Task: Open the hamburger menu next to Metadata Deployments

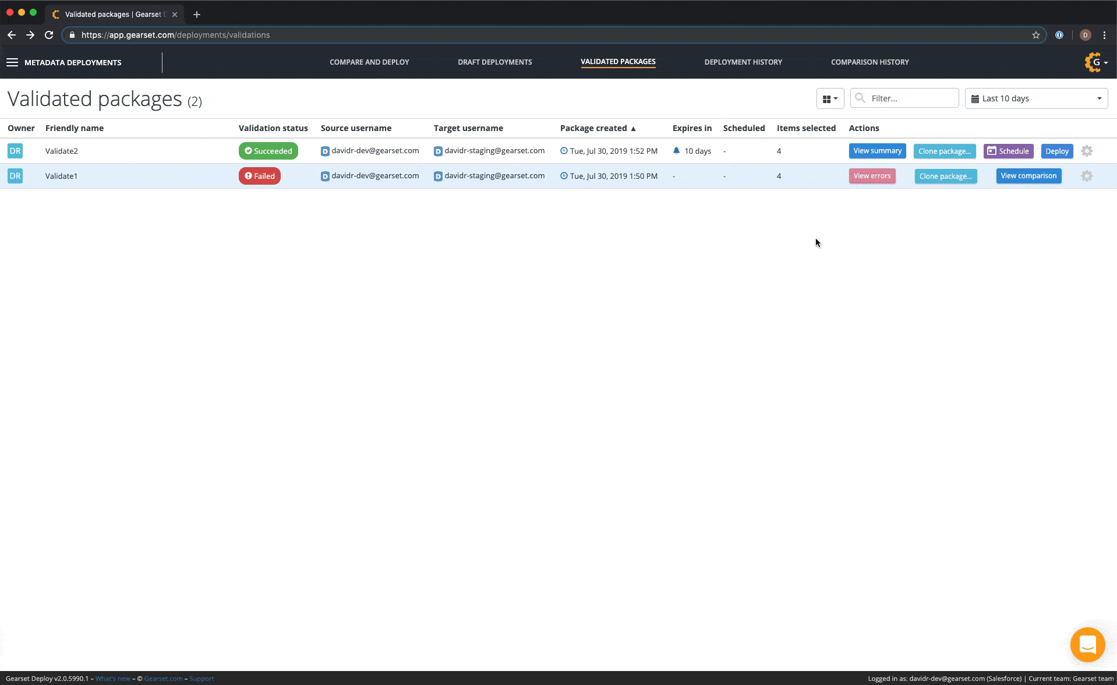Action: [x=12, y=62]
